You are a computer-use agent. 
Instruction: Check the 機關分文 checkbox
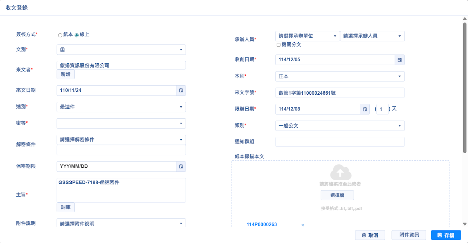[x=278, y=45]
